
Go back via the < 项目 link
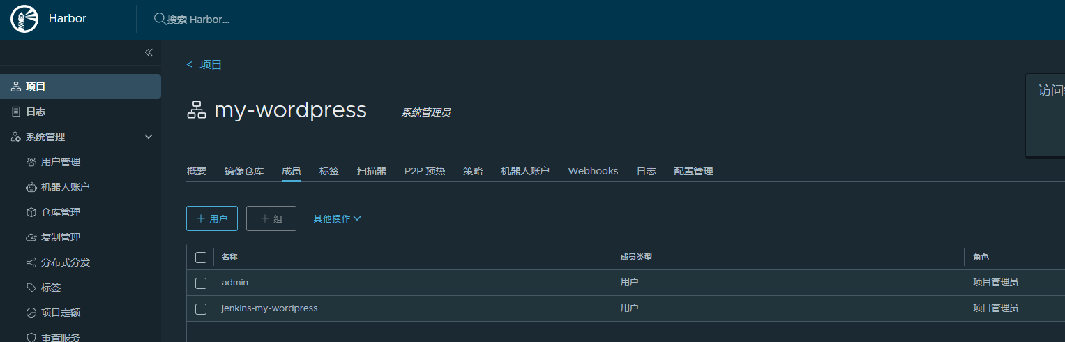(204, 65)
